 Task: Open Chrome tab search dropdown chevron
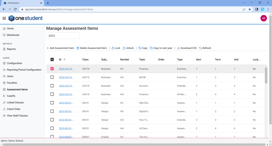pyautogui.click(x=244, y=3)
